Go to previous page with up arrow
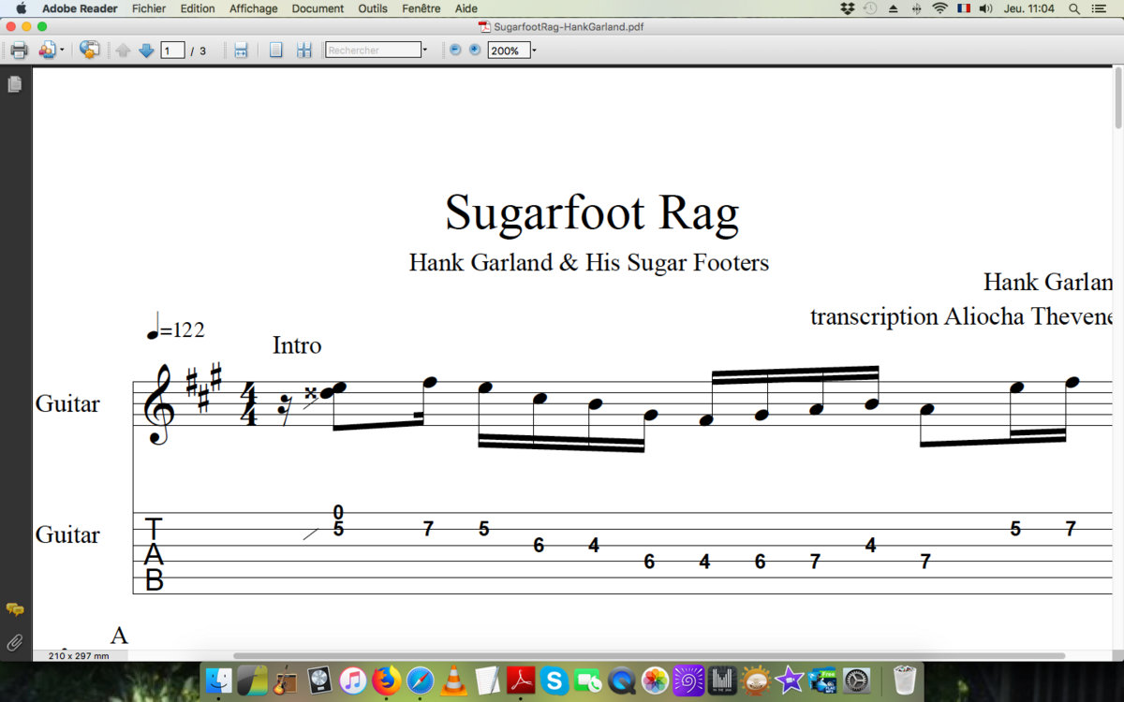Viewport: 1124px width, 702px height. [x=123, y=51]
